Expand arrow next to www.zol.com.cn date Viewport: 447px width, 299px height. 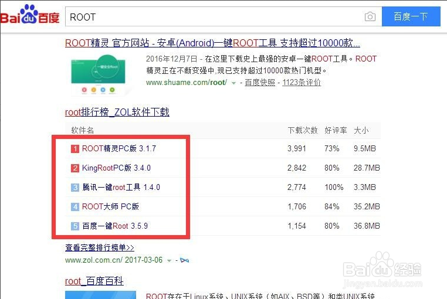point(169,260)
